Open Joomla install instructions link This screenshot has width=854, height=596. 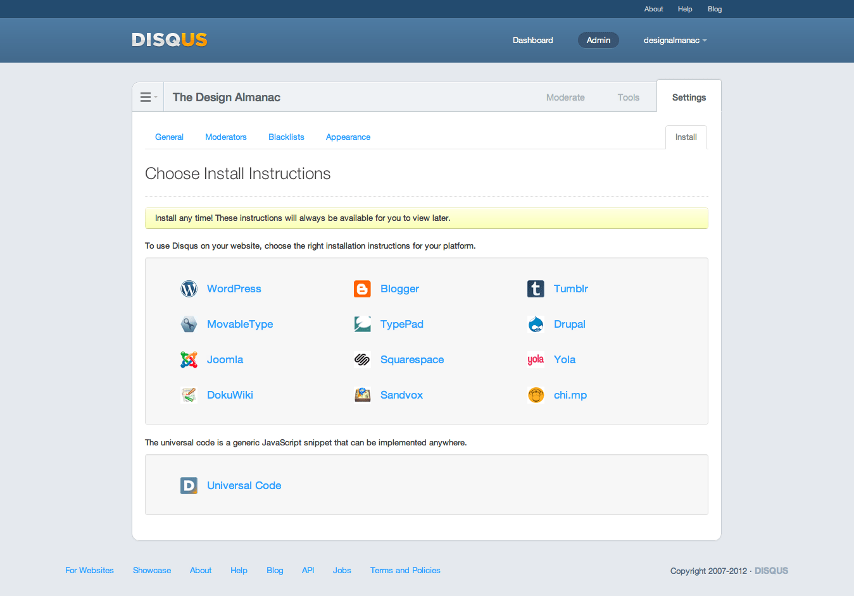pos(225,359)
